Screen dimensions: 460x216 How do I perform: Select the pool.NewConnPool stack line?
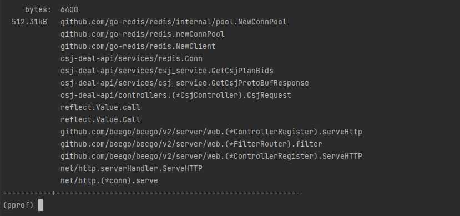click(173, 22)
